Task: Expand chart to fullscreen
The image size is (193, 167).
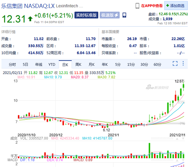Action: point(175,63)
